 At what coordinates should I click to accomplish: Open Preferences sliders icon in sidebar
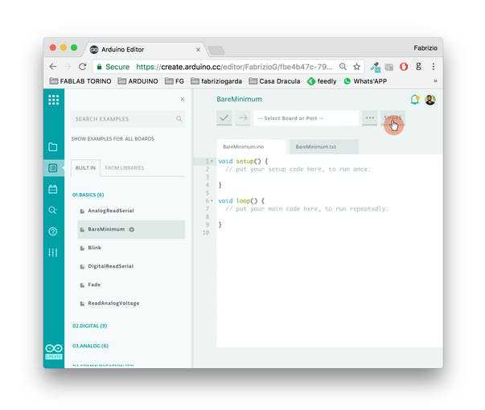click(53, 252)
